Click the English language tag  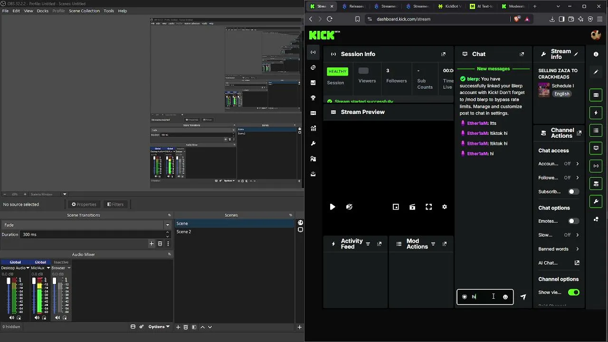point(561,94)
